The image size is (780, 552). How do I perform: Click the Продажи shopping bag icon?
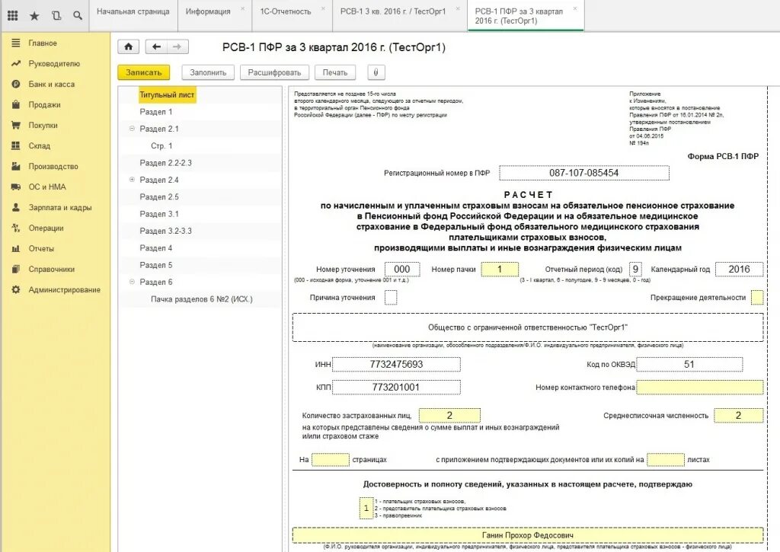[16, 104]
